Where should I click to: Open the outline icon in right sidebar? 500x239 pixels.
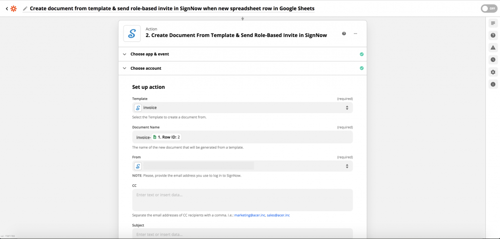pos(493,23)
